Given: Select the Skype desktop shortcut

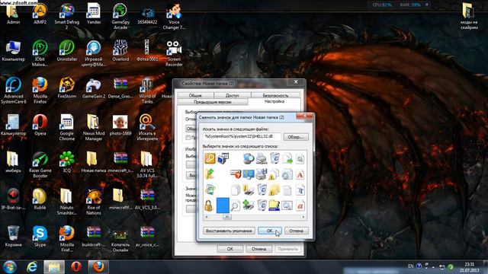Looking at the screenshot, I should (40, 236).
